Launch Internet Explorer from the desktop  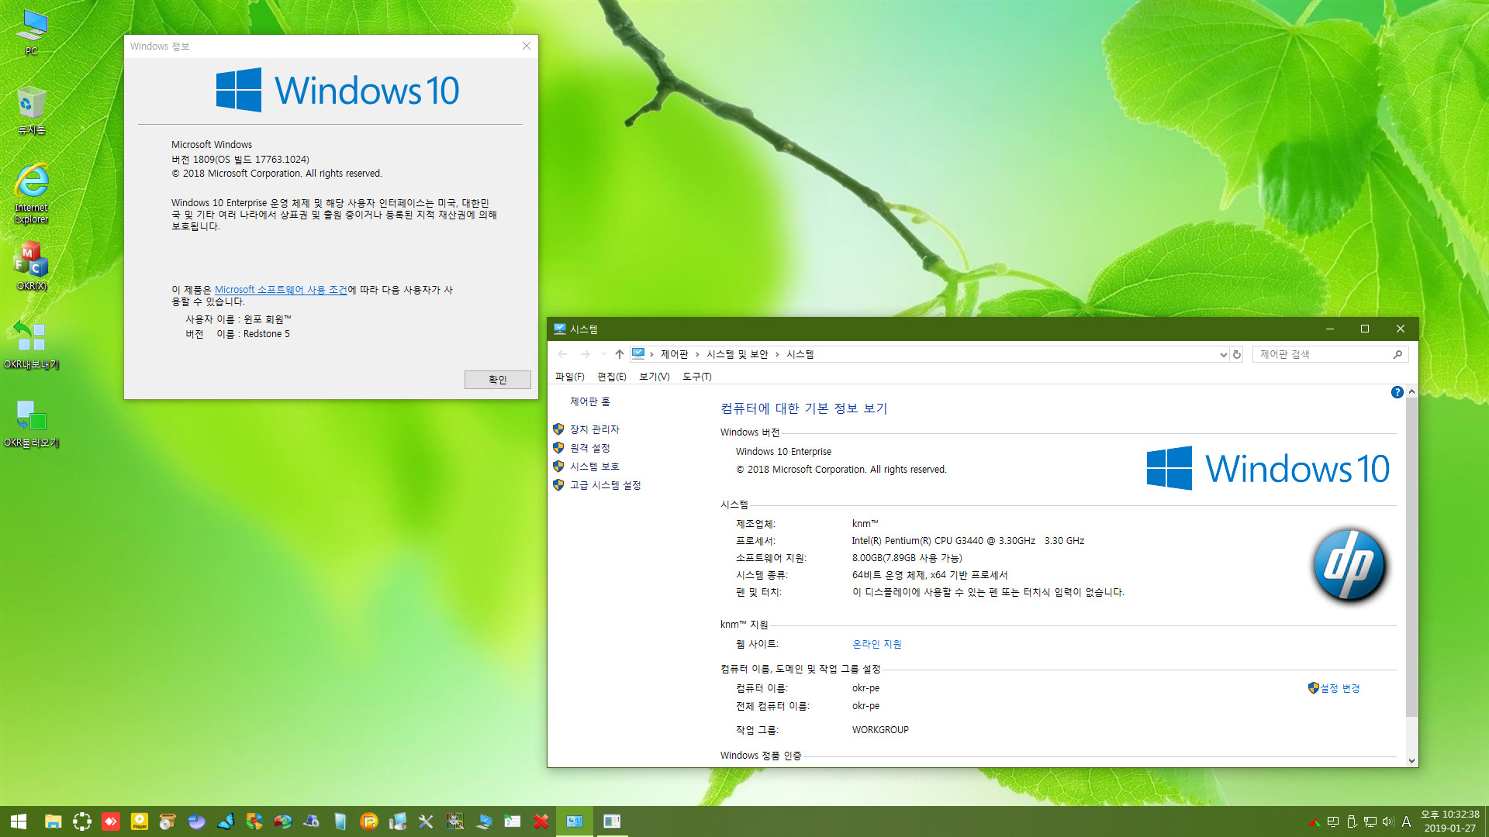[x=31, y=193]
